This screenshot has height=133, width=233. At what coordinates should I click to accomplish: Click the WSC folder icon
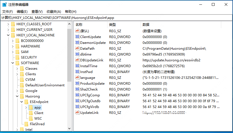[31, 119]
